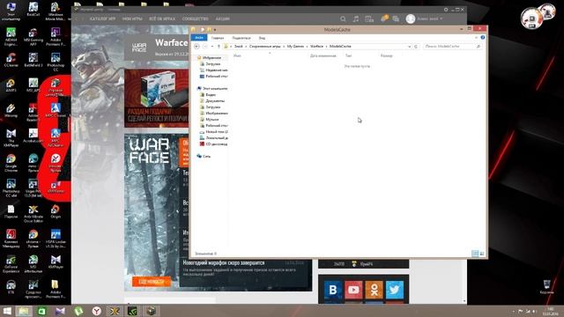Open account name dropdown in Game Center

click(x=430, y=18)
